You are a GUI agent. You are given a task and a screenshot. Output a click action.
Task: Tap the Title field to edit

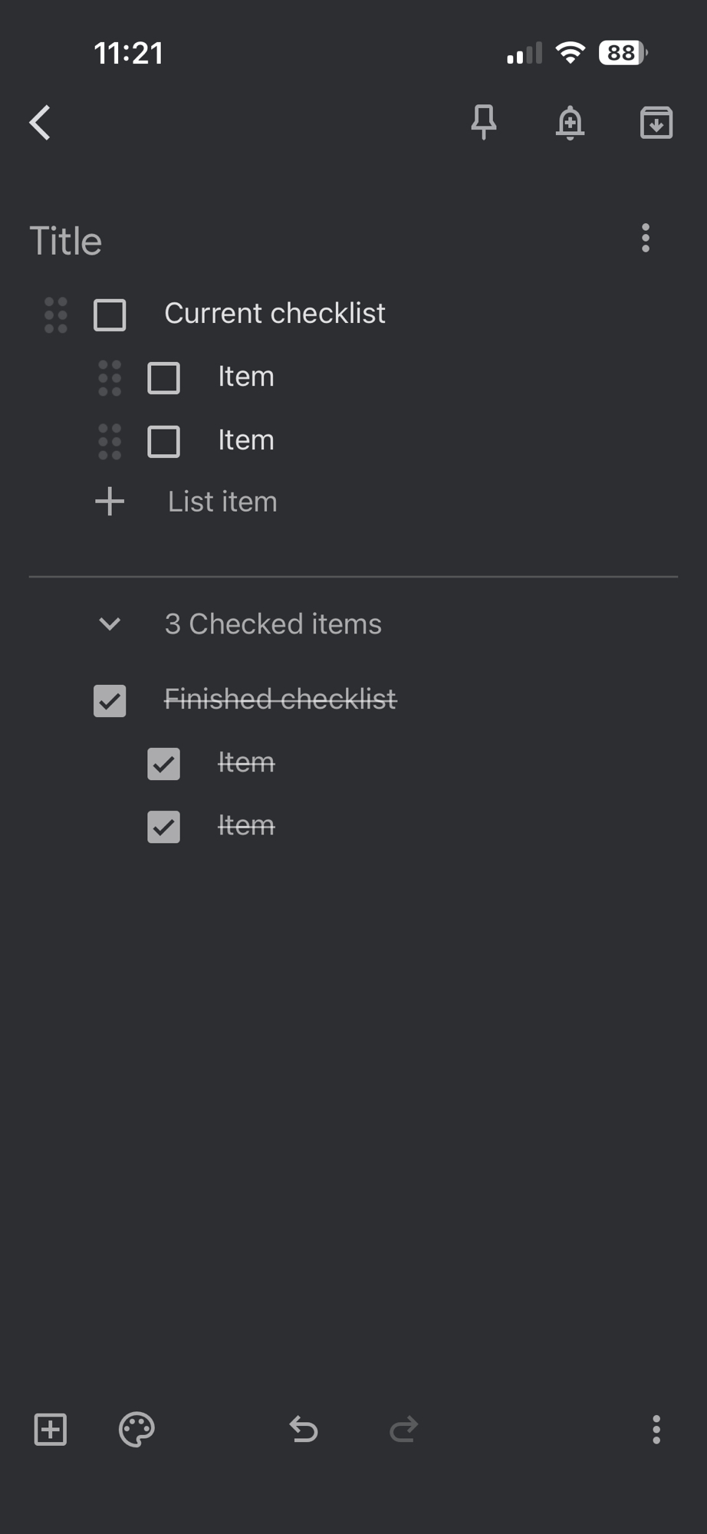(66, 241)
